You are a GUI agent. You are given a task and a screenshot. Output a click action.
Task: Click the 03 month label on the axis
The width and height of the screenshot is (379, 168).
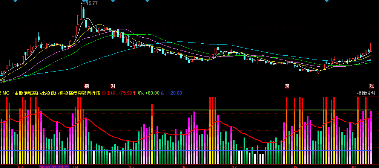click(x=20, y=166)
